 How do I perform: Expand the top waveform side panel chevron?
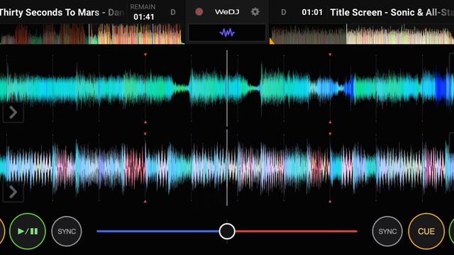coord(13,113)
